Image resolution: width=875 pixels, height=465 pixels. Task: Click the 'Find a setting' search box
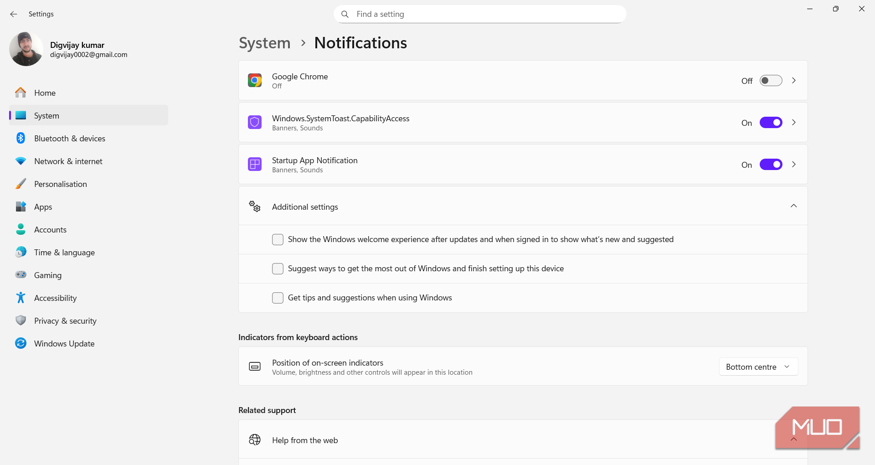[483, 14]
